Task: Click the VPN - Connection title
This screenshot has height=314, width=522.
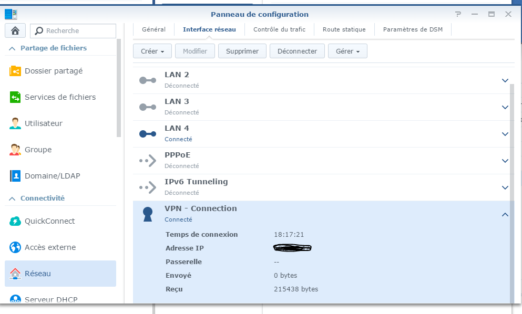Action: 201,208
